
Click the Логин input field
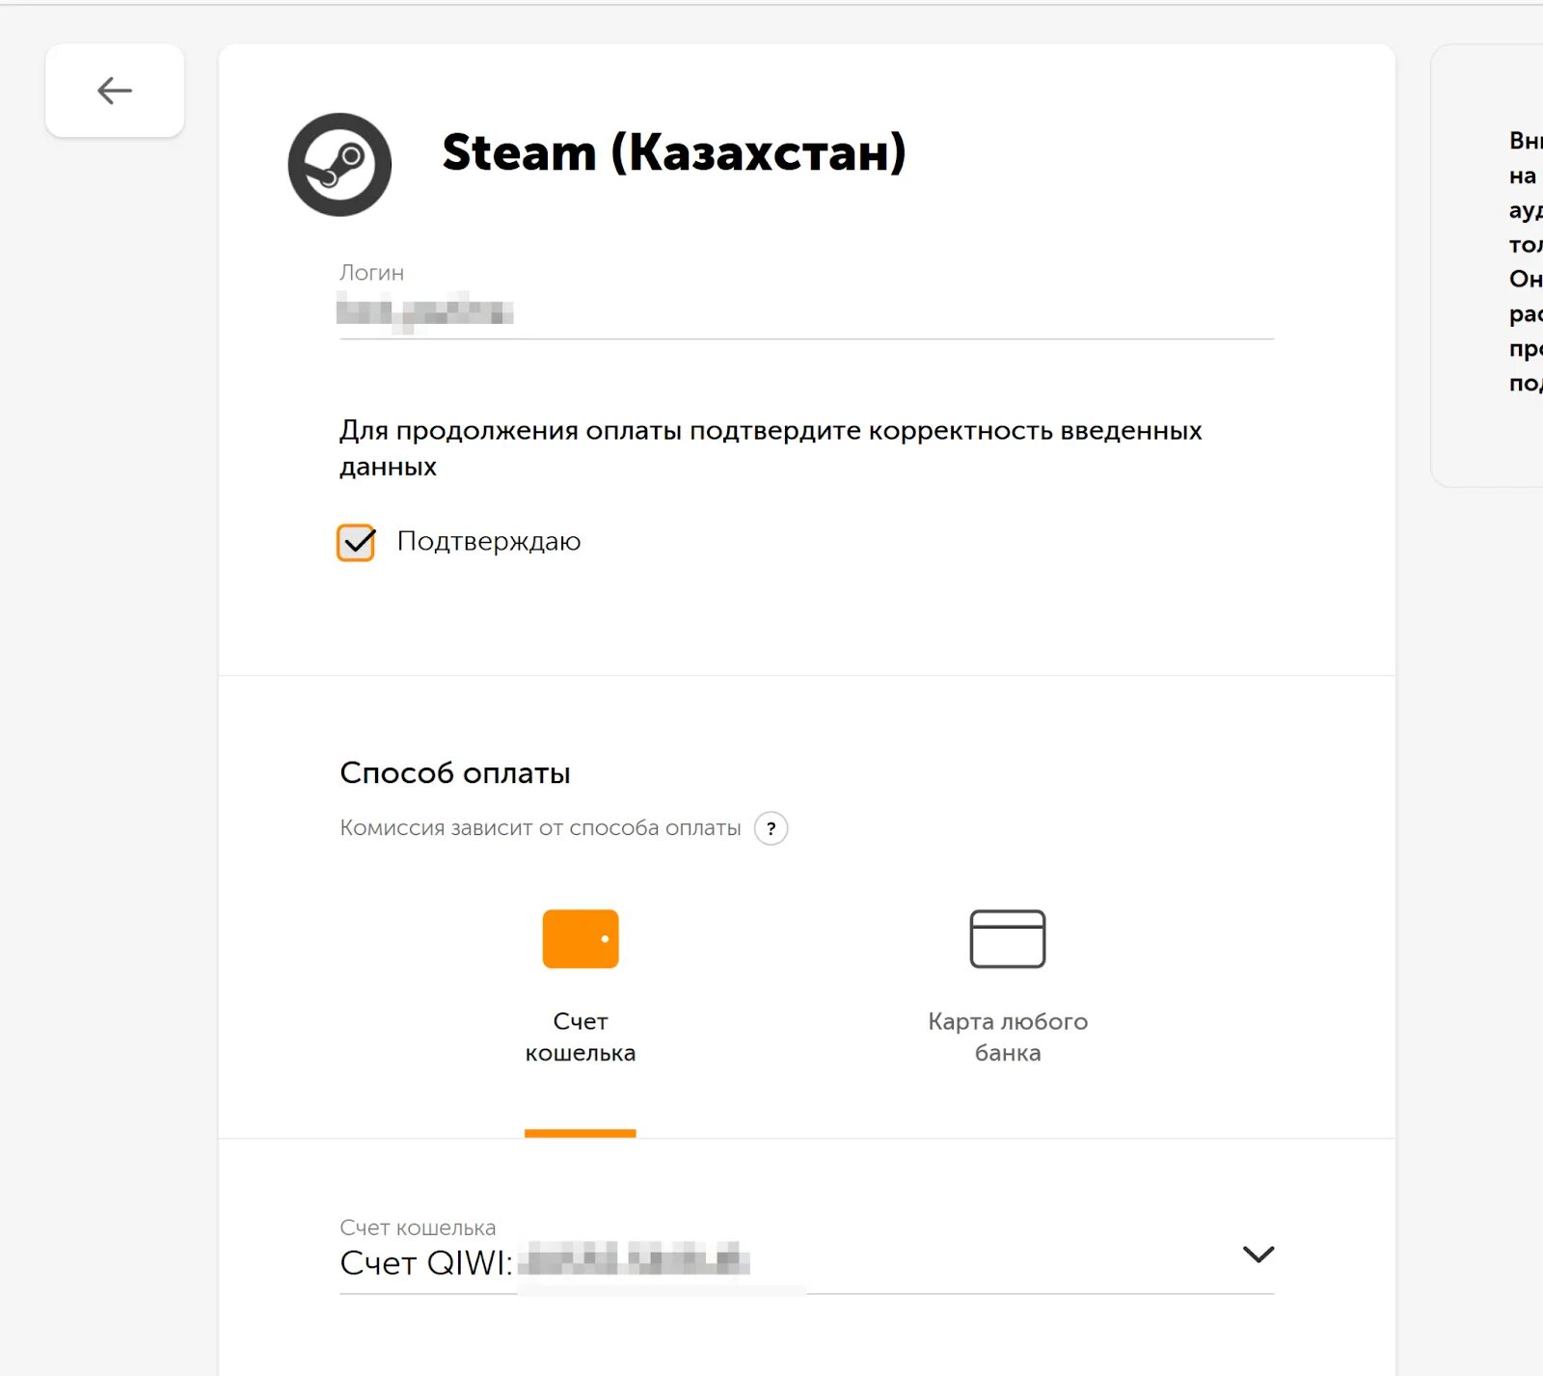pyautogui.click(x=806, y=300)
